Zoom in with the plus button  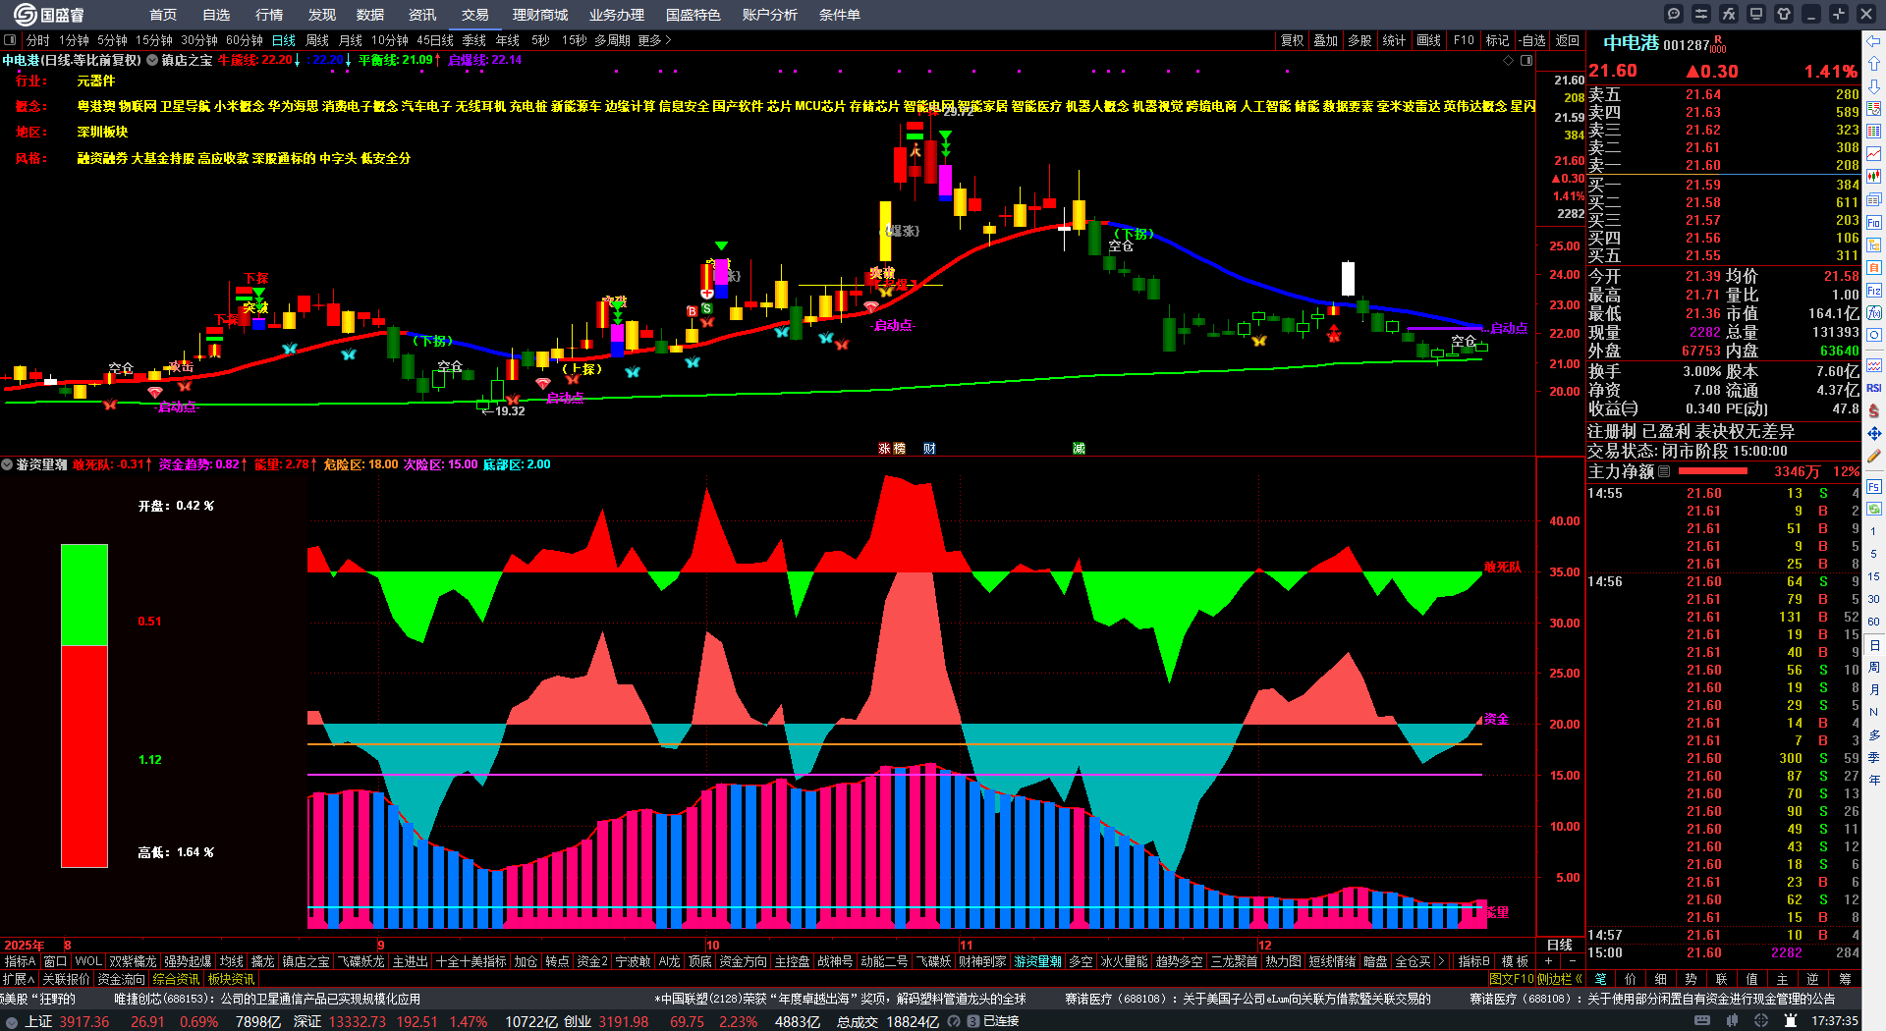pyautogui.click(x=1549, y=961)
